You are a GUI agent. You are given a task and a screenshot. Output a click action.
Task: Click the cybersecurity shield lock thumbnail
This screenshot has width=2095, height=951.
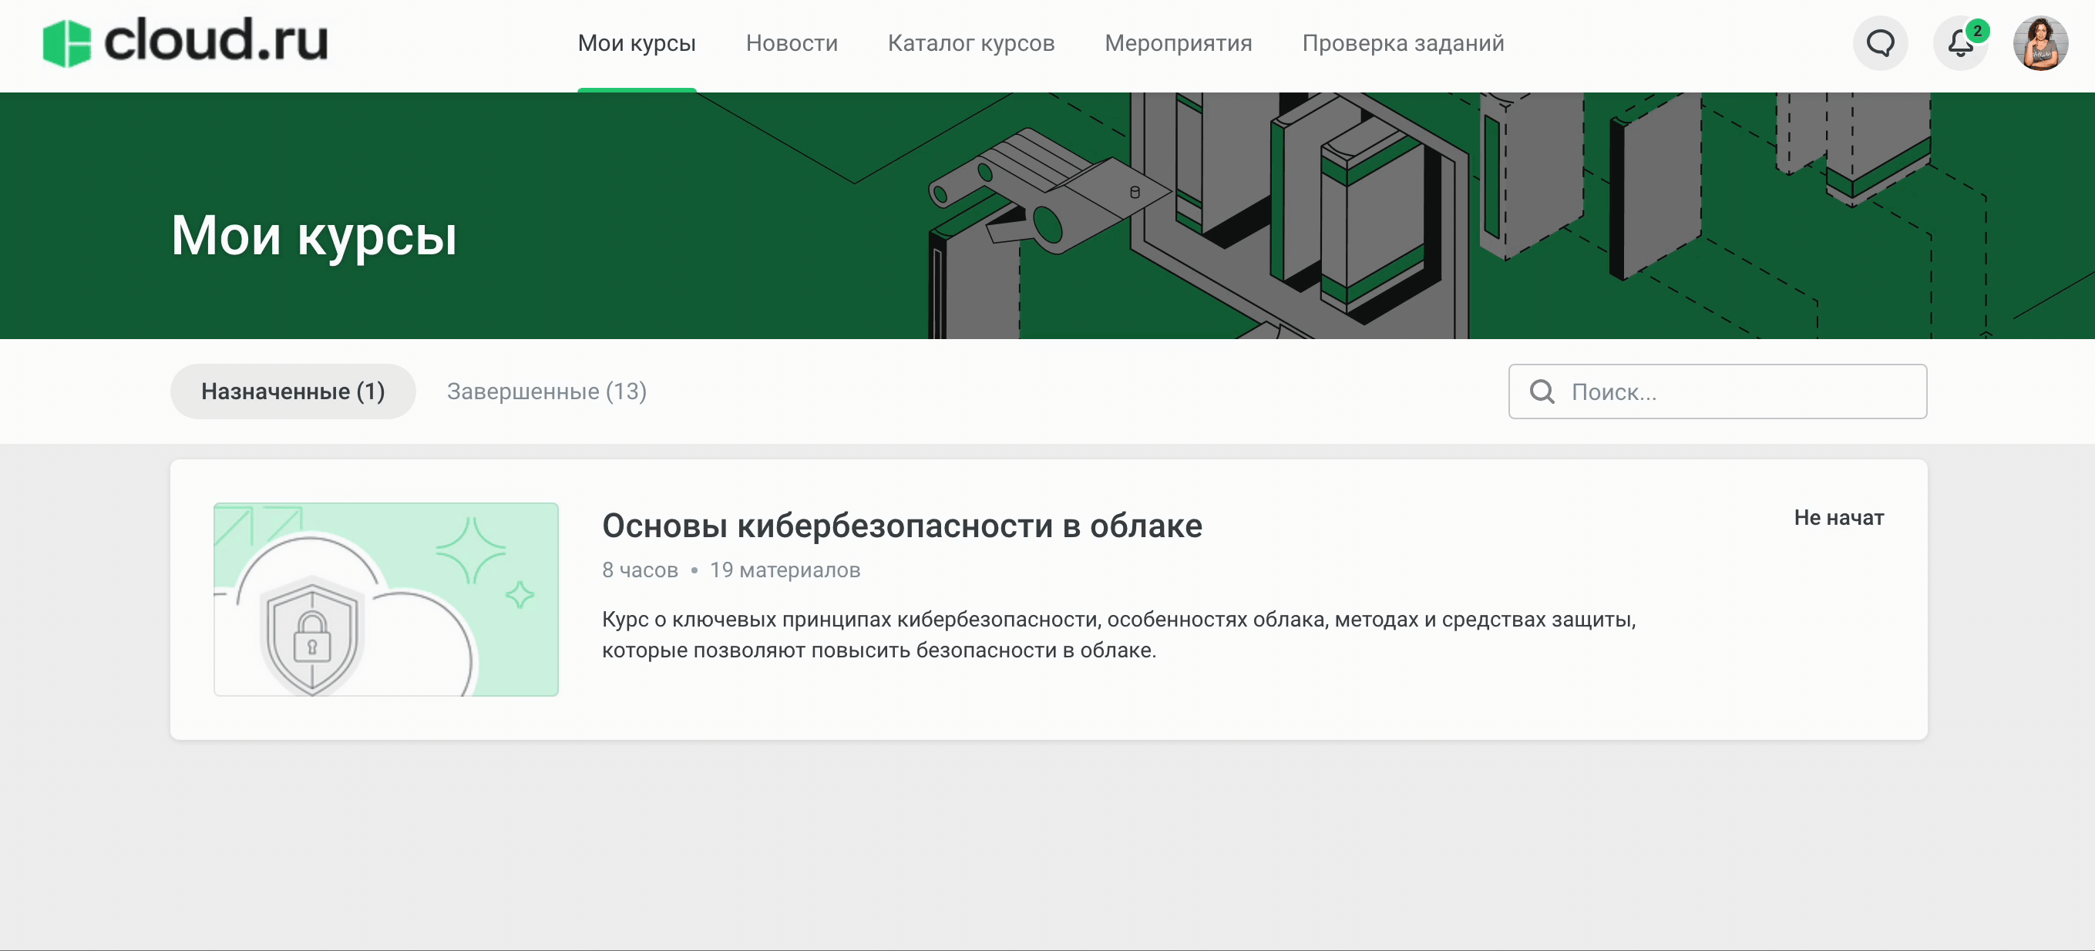(385, 599)
